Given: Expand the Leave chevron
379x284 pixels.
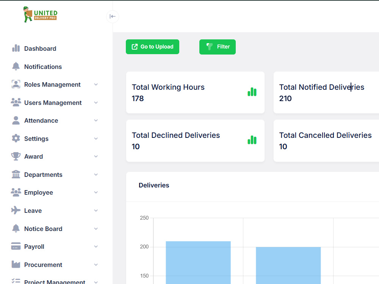Looking at the screenshot, I should (x=96, y=211).
